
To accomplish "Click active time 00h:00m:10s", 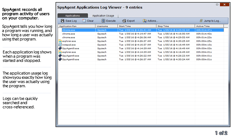I will (204, 45).
